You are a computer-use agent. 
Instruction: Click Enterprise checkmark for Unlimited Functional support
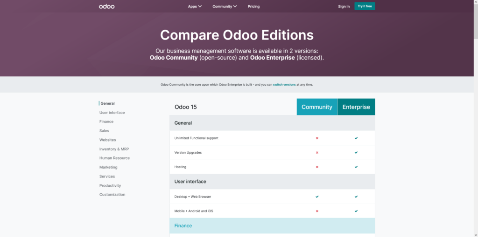pos(356,138)
